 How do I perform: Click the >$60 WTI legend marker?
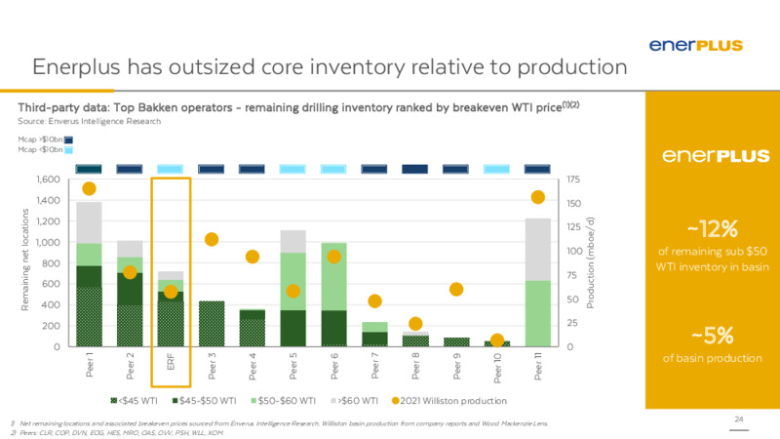coord(333,401)
